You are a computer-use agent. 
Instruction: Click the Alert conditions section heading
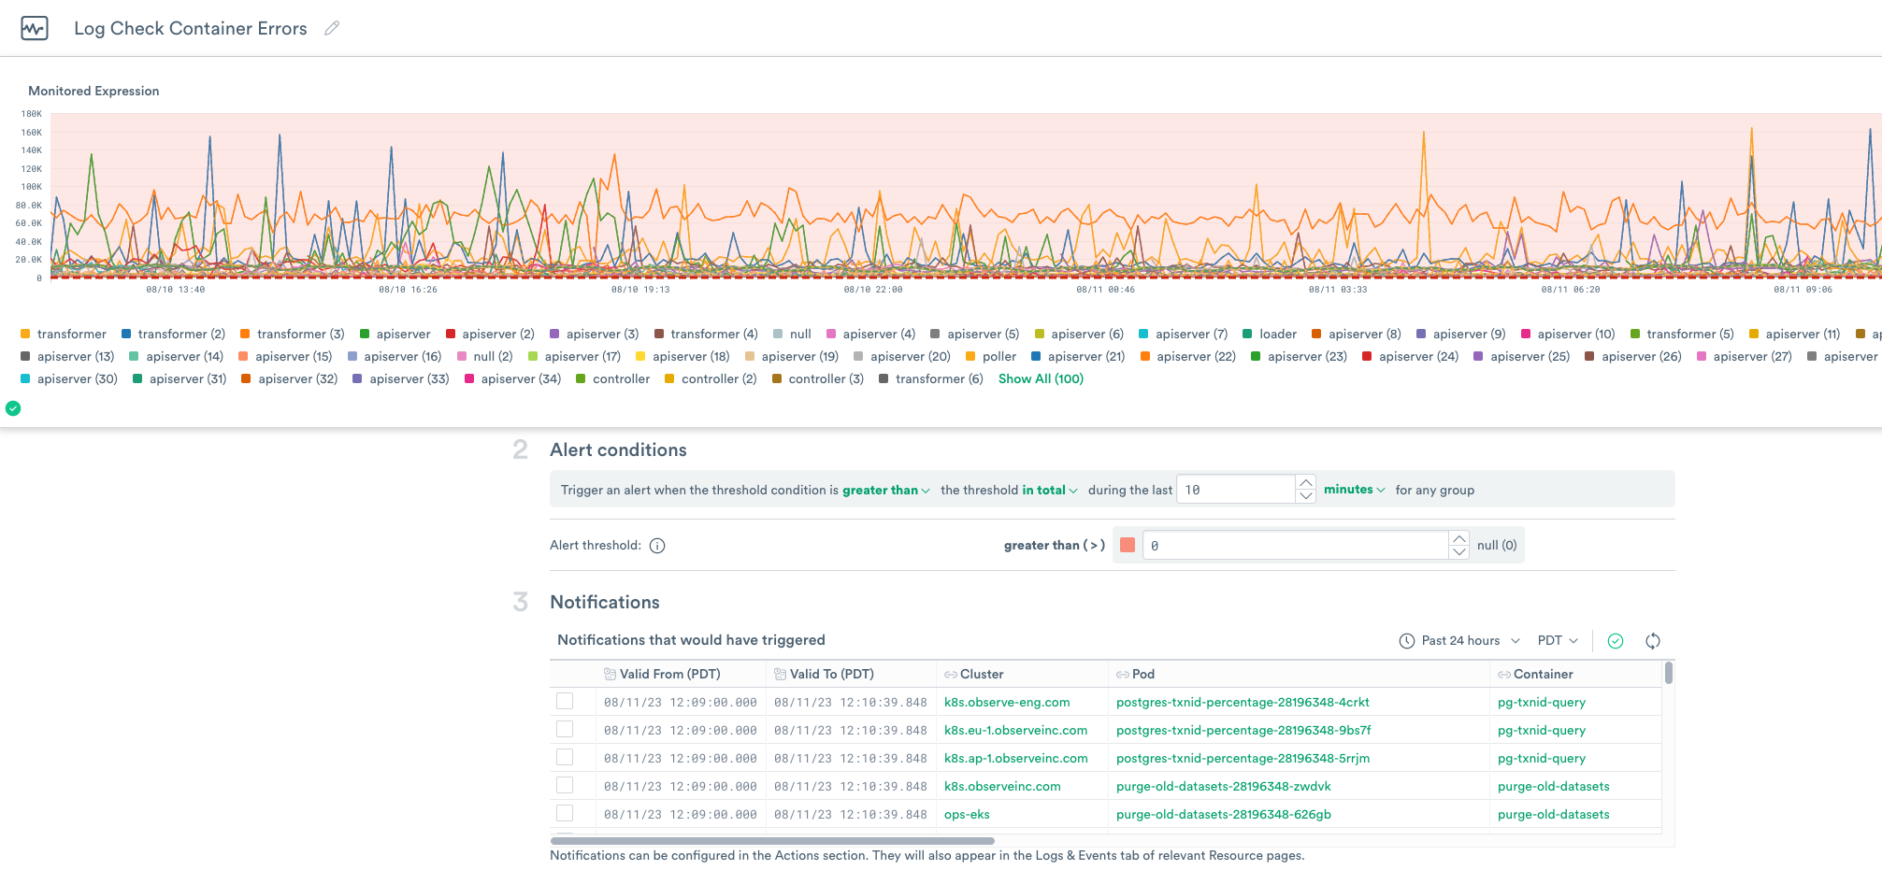pyautogui.click(x=618, y=449)
